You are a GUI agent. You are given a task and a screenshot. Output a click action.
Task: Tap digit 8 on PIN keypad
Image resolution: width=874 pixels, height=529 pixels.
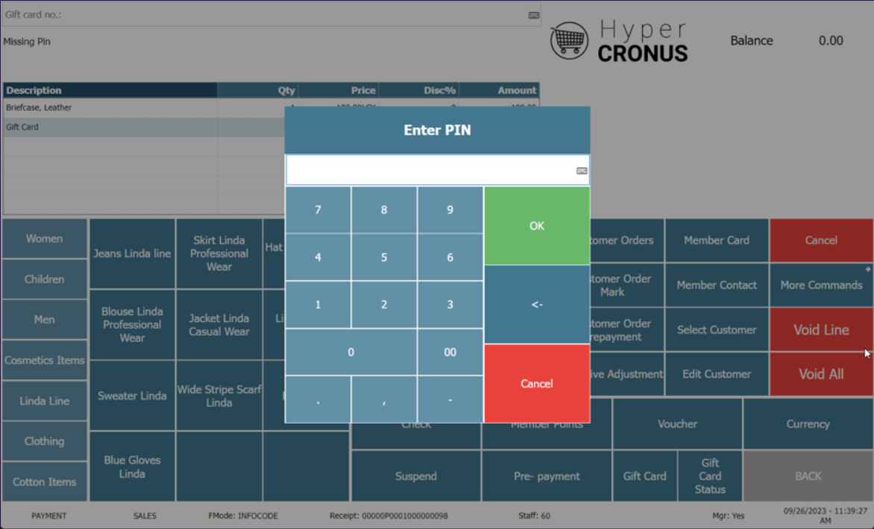(x=384, y=210)
